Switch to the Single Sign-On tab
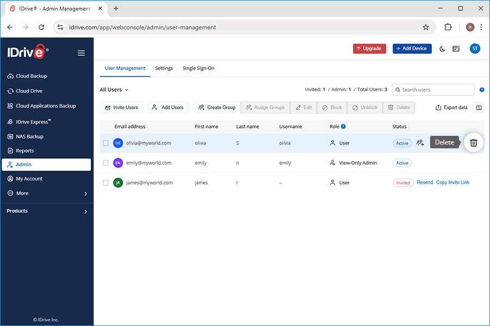This screenshot has height=326, width=490. tap(198, 68)
